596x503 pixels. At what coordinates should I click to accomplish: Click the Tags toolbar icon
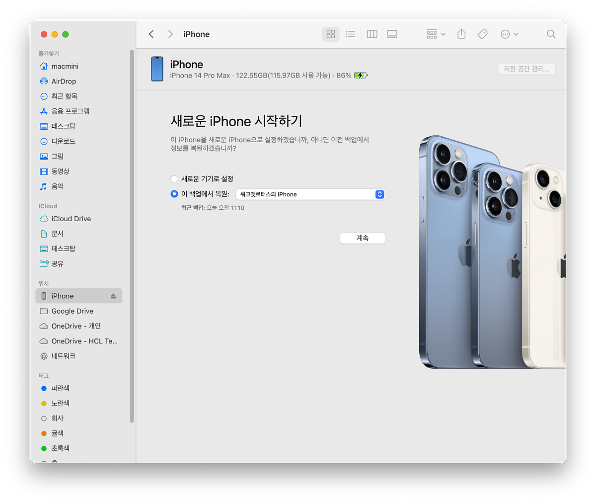coord(482,34)
